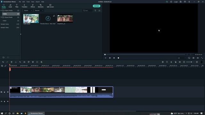Switch preview to fullscreen display icon
The image size is (205, 115).
coord(189,58)
